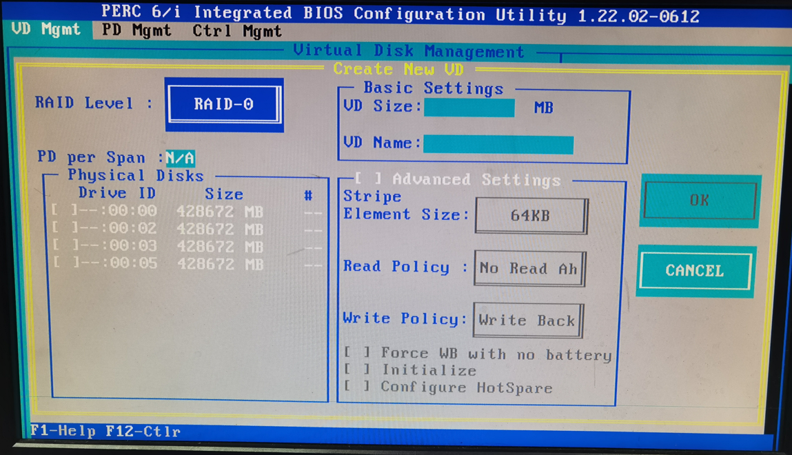Screen dimensions: 792x455
Task: Select the N/A PD per Span value
Action: pos(180,158)
